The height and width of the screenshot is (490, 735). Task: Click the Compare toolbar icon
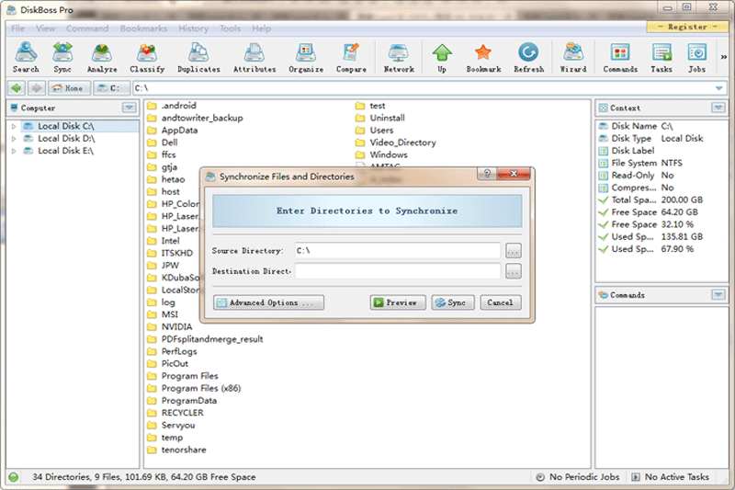pyautogui.click(x=351, y=57)
